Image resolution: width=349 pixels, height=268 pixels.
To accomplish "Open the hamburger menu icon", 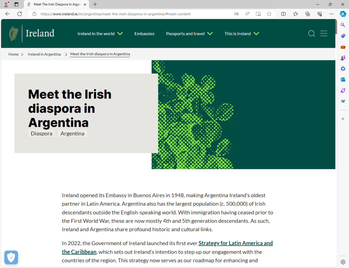I will tap(324, 33).
